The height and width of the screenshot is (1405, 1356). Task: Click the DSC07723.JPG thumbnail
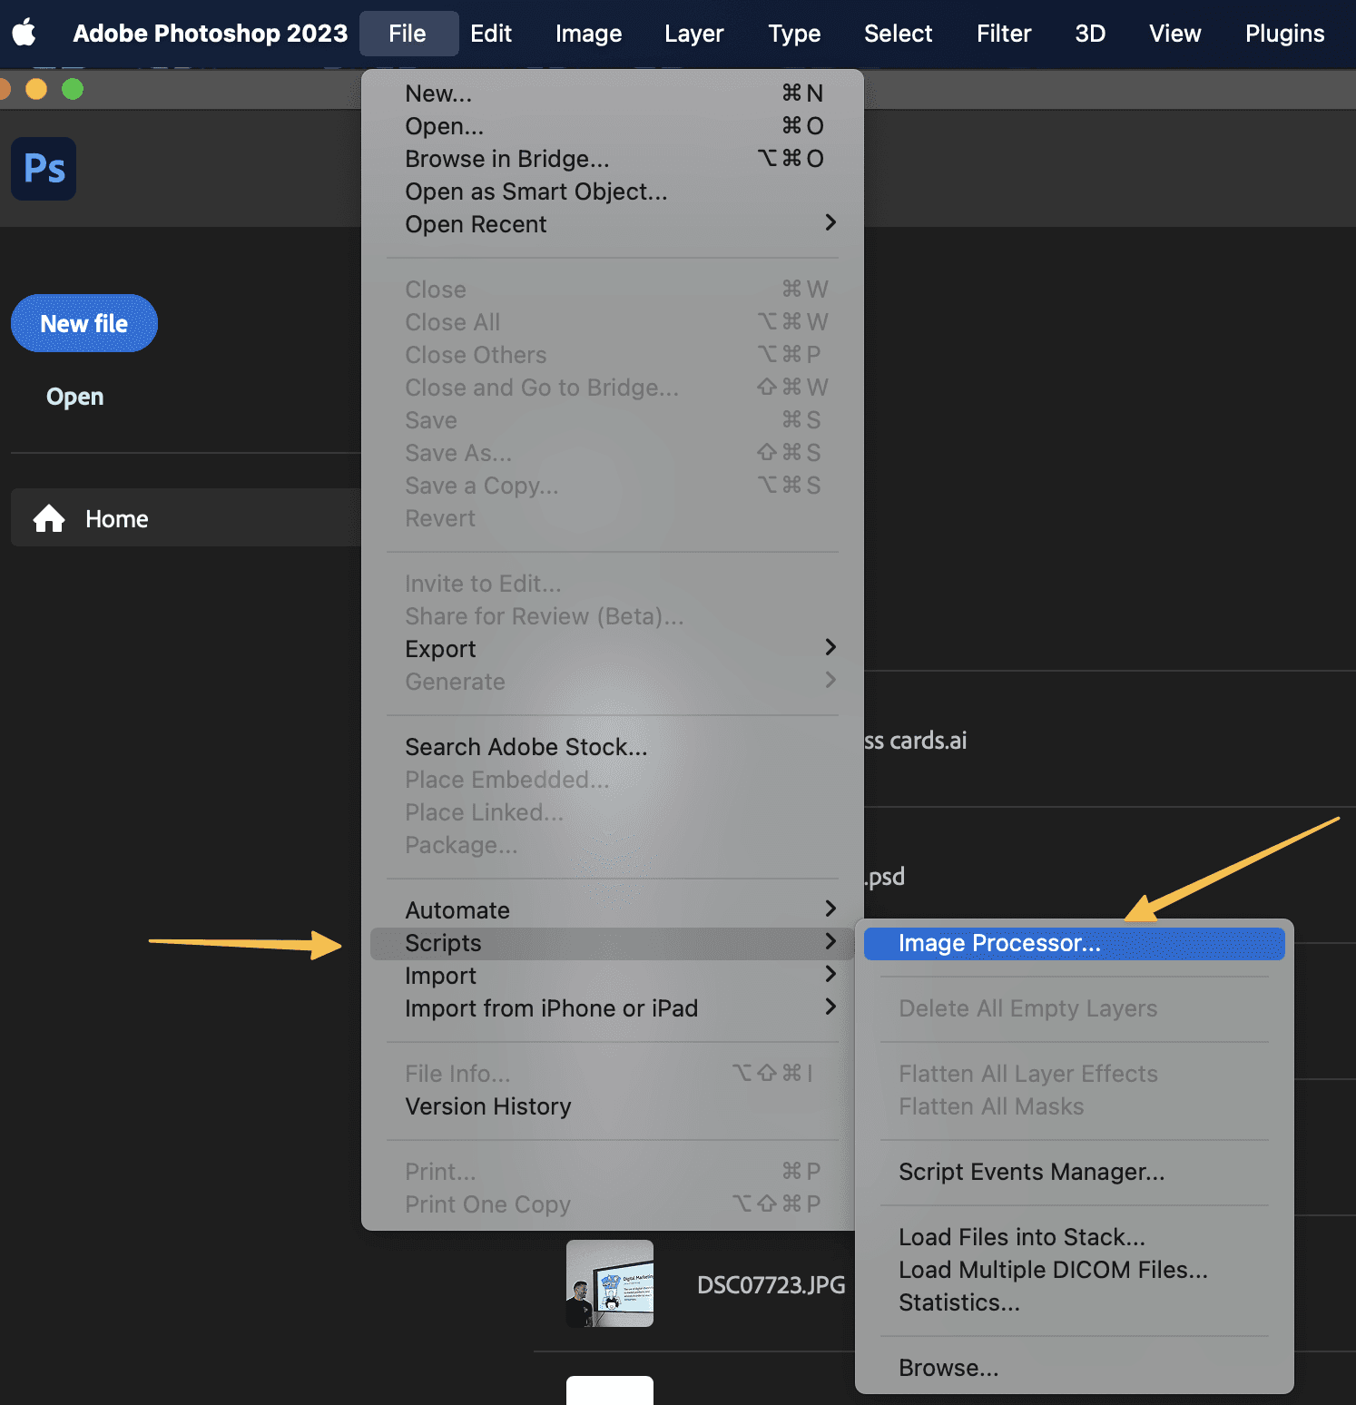[x=609, y=1283]
